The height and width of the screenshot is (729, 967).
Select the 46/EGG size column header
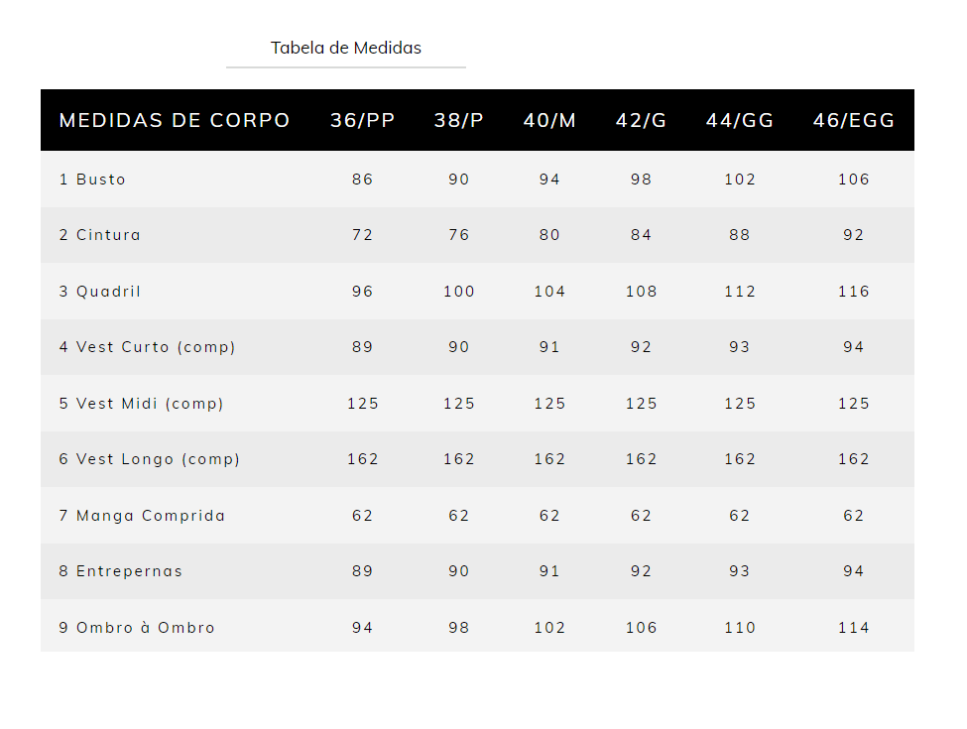[x=854, y=120]
